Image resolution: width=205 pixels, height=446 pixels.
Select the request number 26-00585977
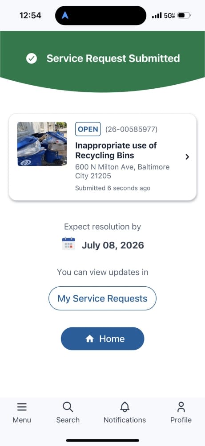pyautogui.click(x=131, y=129)
